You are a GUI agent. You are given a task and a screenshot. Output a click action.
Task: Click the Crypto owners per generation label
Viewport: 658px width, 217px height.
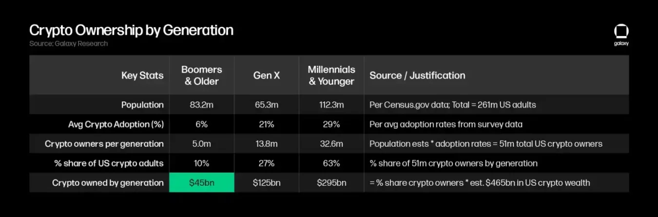pos(104,144)
